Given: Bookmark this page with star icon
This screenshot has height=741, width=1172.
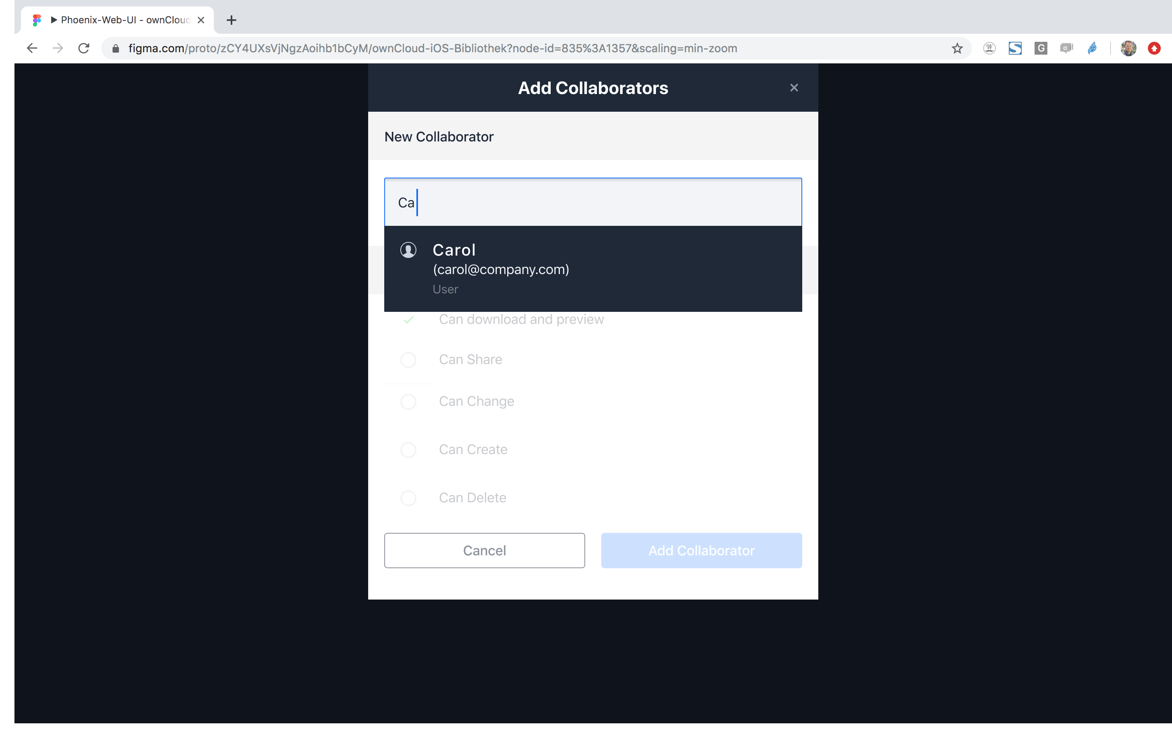Looking at the screenshot, I should [957, 48].
